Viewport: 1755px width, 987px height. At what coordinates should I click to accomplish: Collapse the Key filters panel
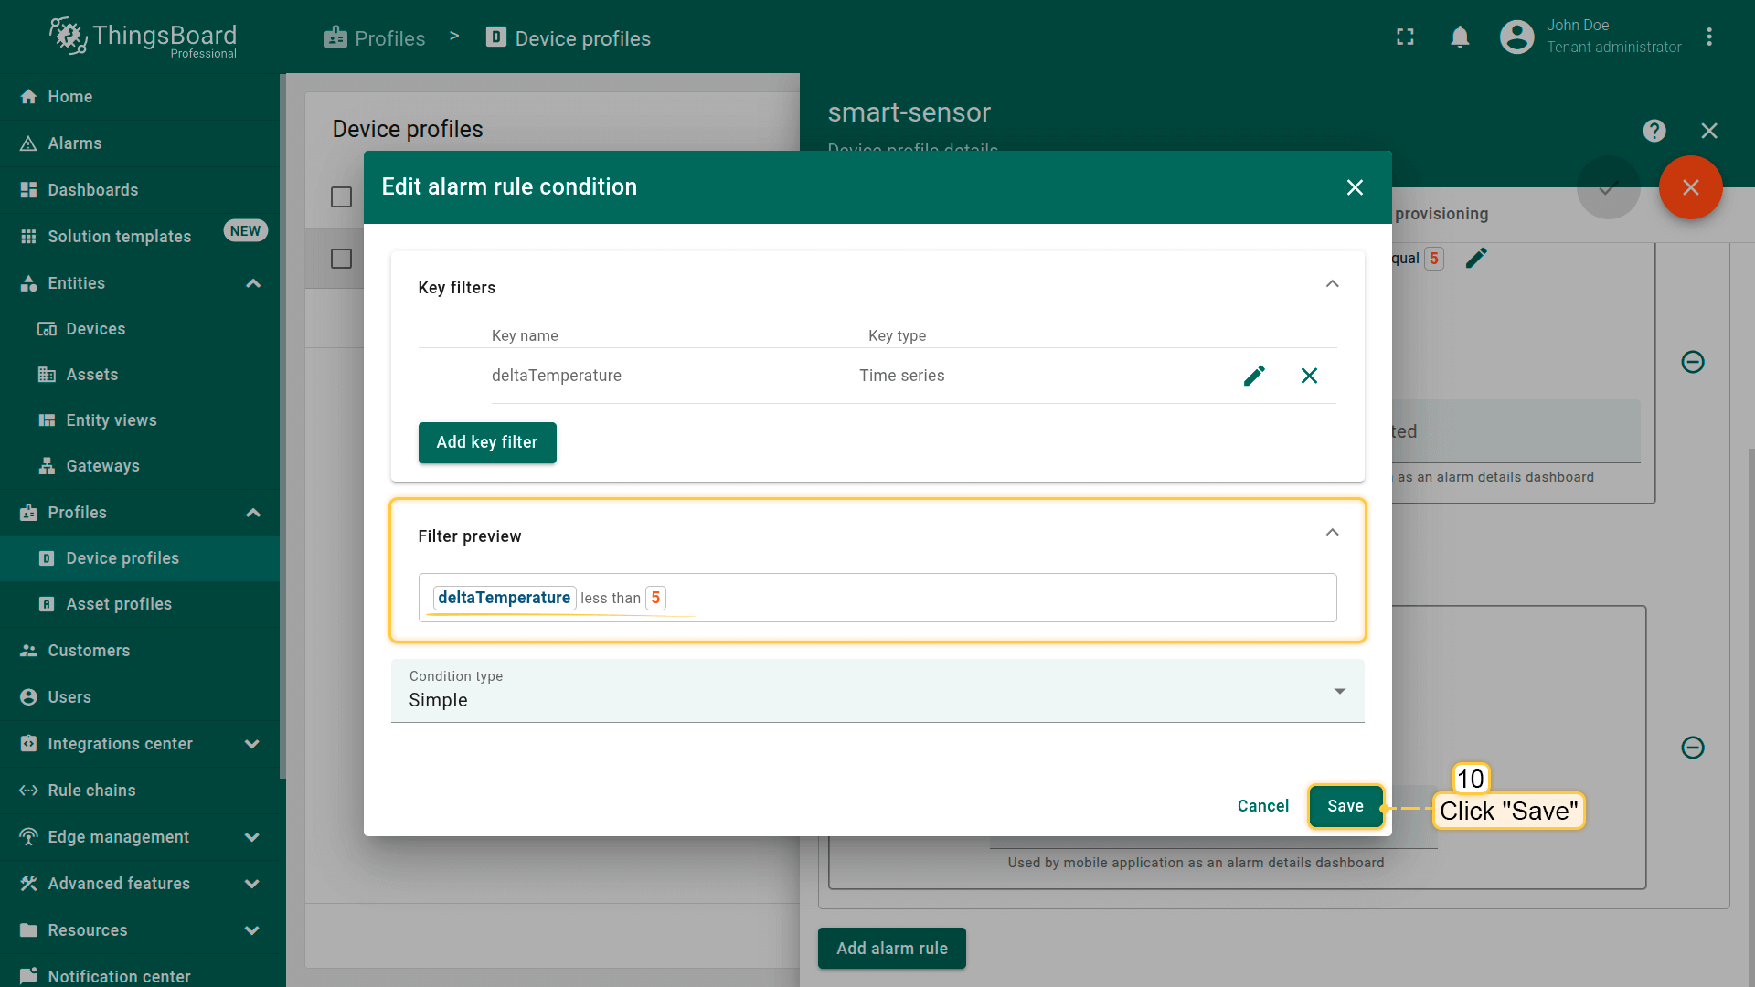click(1332, 284)
